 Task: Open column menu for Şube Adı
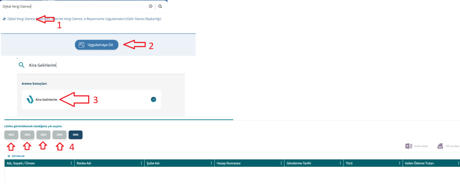(211, 163)
